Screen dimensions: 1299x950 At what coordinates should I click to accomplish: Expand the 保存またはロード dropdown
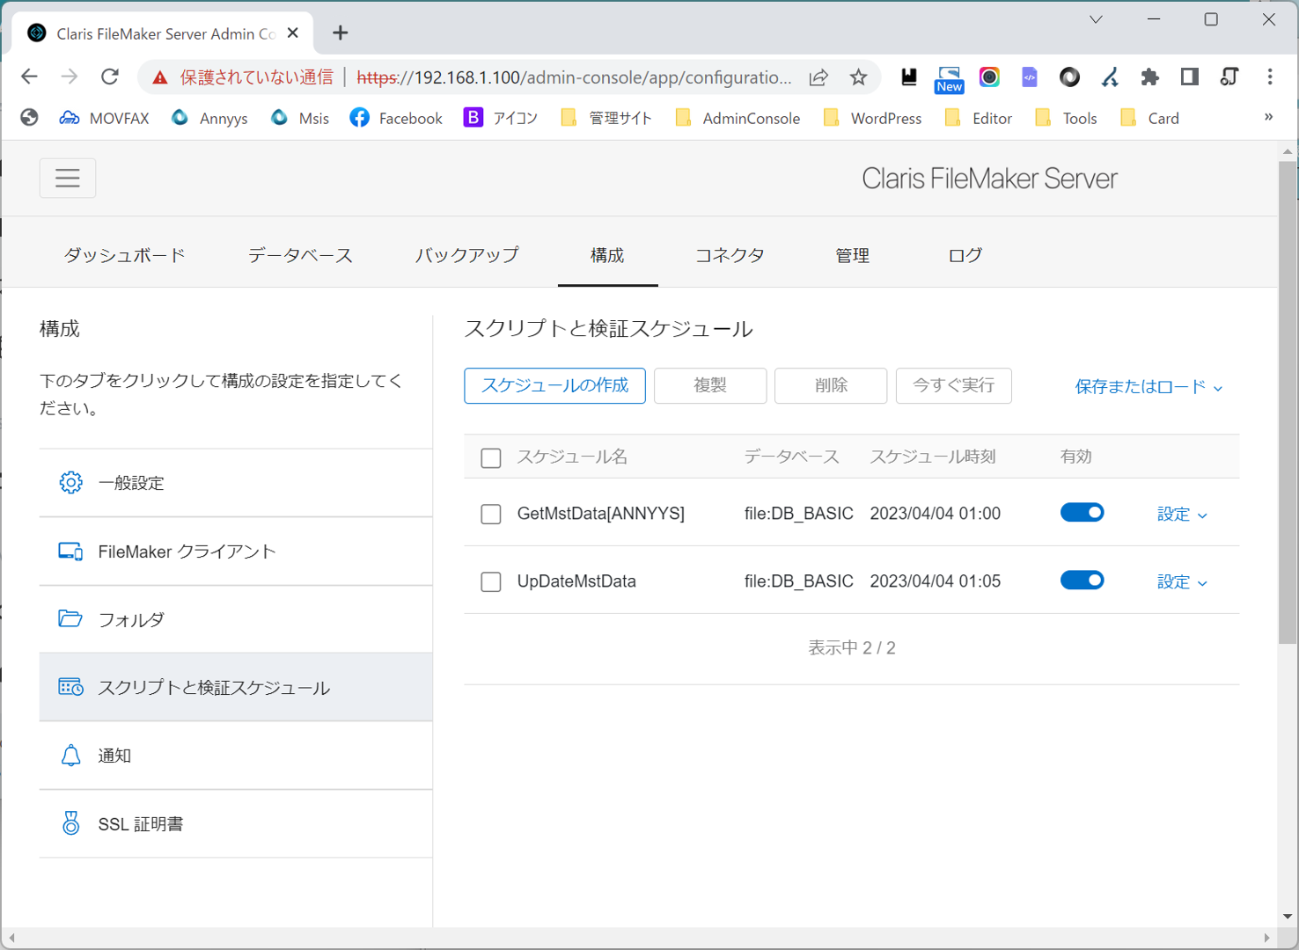(x=1149, y=387)
